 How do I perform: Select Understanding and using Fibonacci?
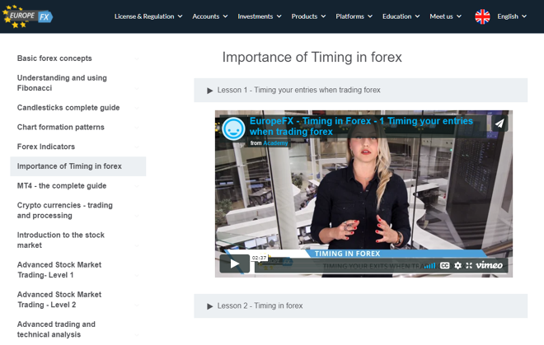tap(78, 83)
